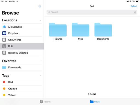Screen dimensions: 140x105
Task: Select On My iPad location
Action: click(x=22, y=40)
